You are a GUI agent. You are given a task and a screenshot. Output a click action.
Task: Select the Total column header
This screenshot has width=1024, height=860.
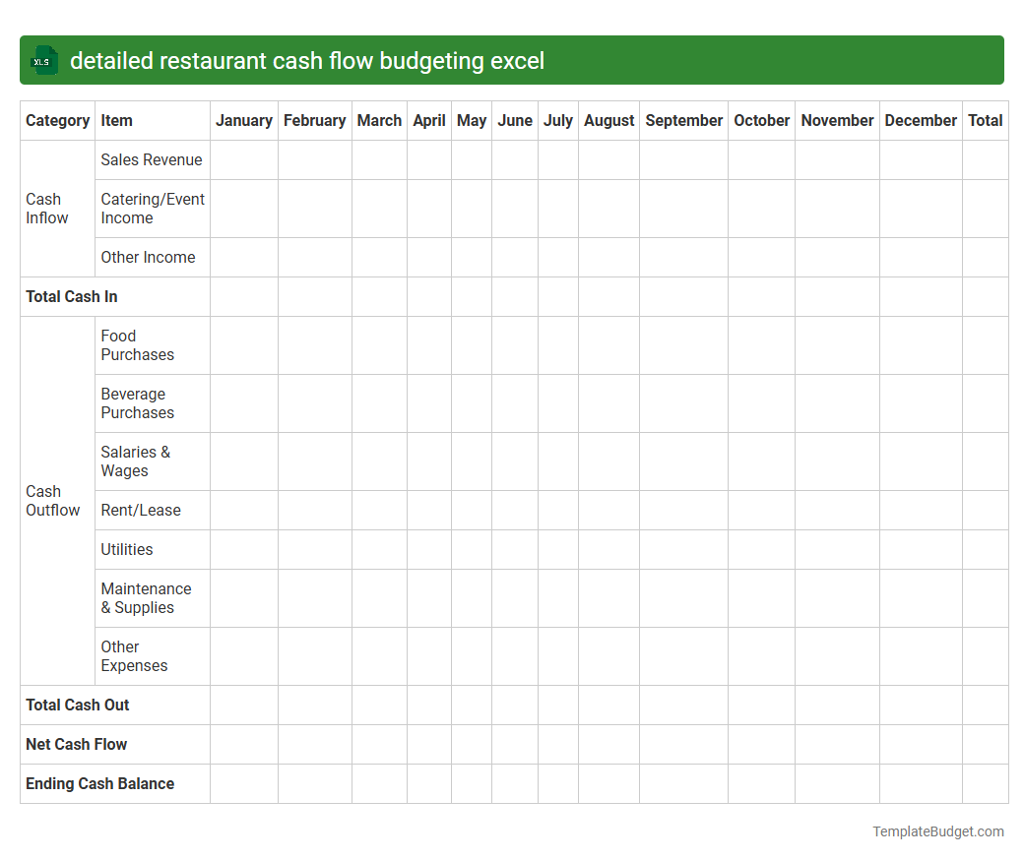click(x=985, y=120)
